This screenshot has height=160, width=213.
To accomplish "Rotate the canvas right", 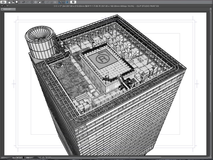I will [x=45, y=158].
